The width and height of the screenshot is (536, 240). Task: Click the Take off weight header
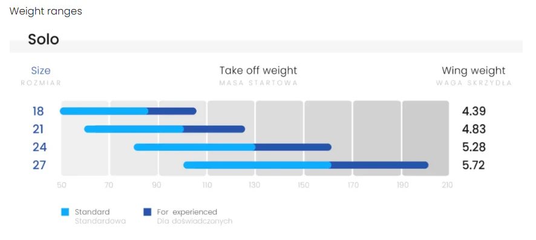(258, 71)
